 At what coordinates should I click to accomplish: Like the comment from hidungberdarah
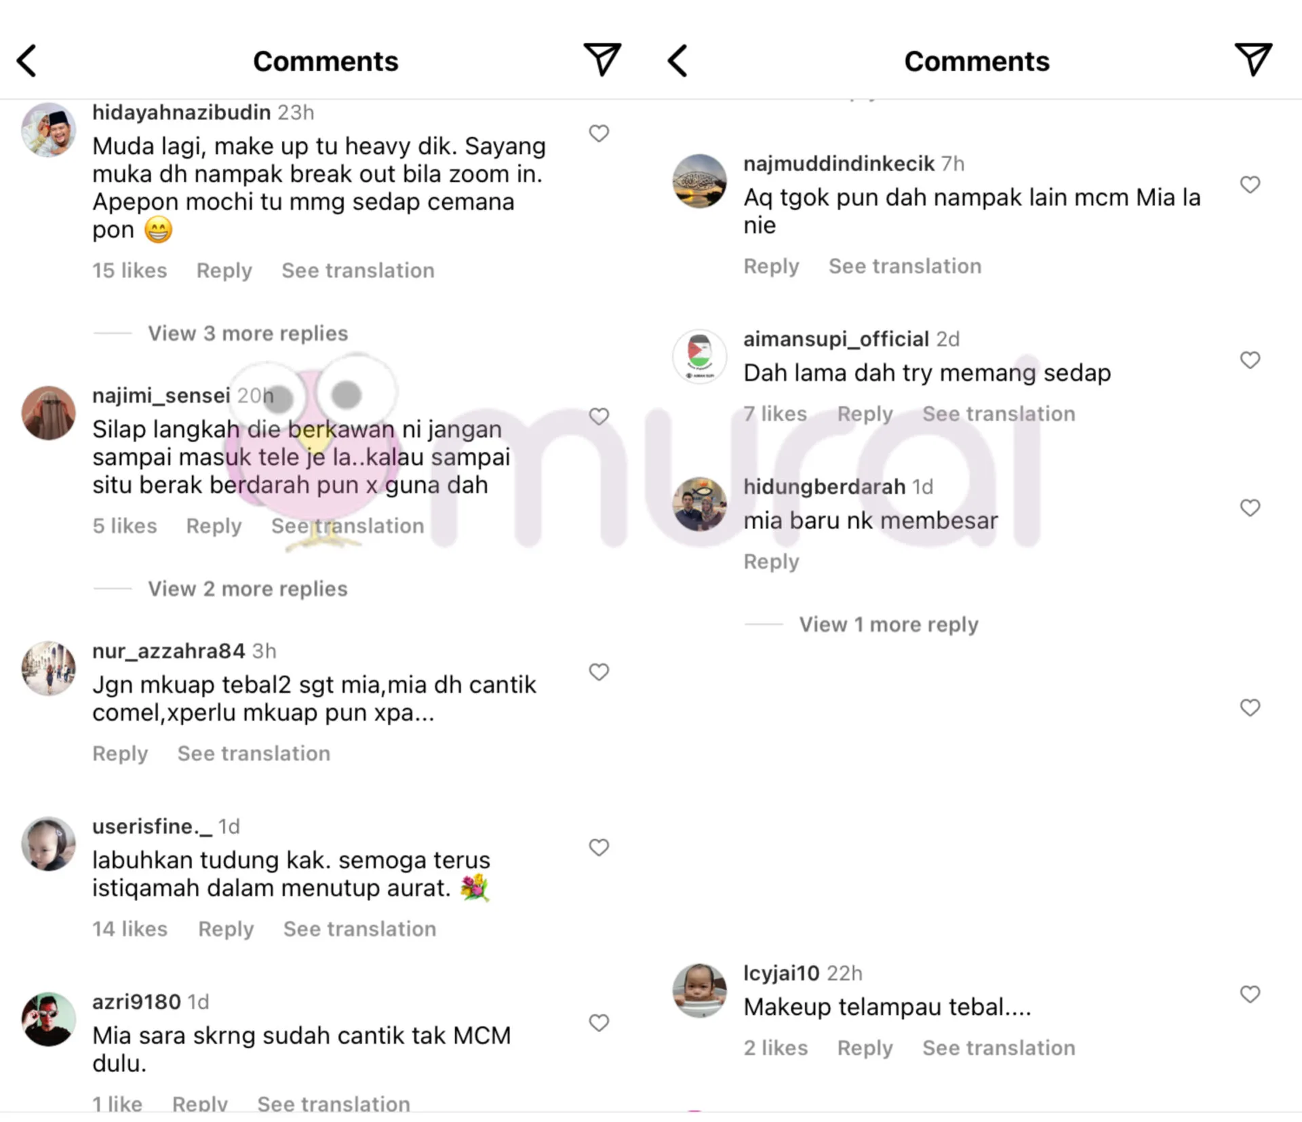[1250, 508]
